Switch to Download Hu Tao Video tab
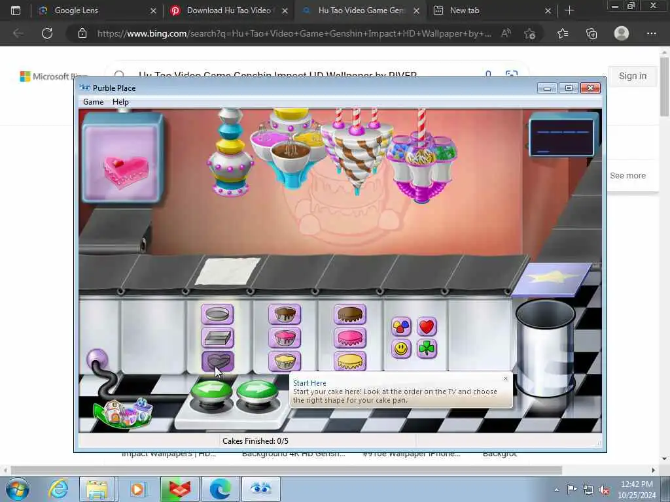The width and height of the screenshot is (670, 502). (228, 10)
